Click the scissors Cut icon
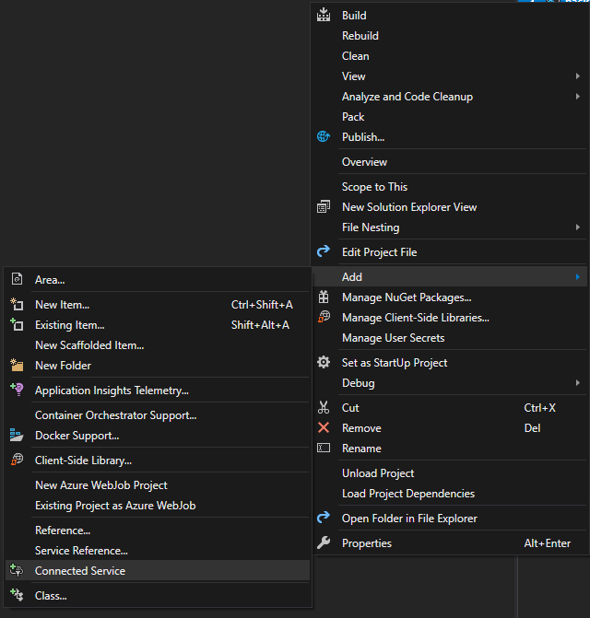590x618 pixels. point(324,407)
